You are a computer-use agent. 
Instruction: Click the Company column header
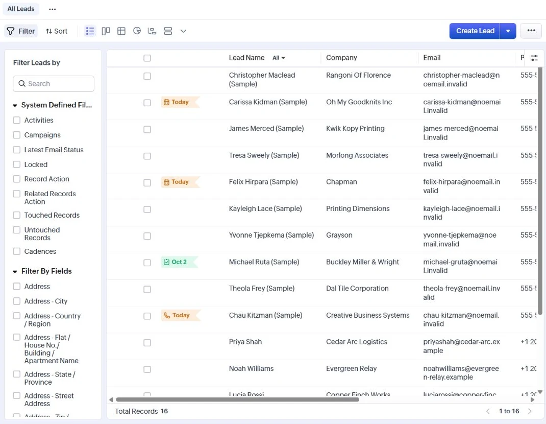coord(341,58)
